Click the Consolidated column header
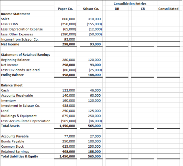 pos(168,9)
